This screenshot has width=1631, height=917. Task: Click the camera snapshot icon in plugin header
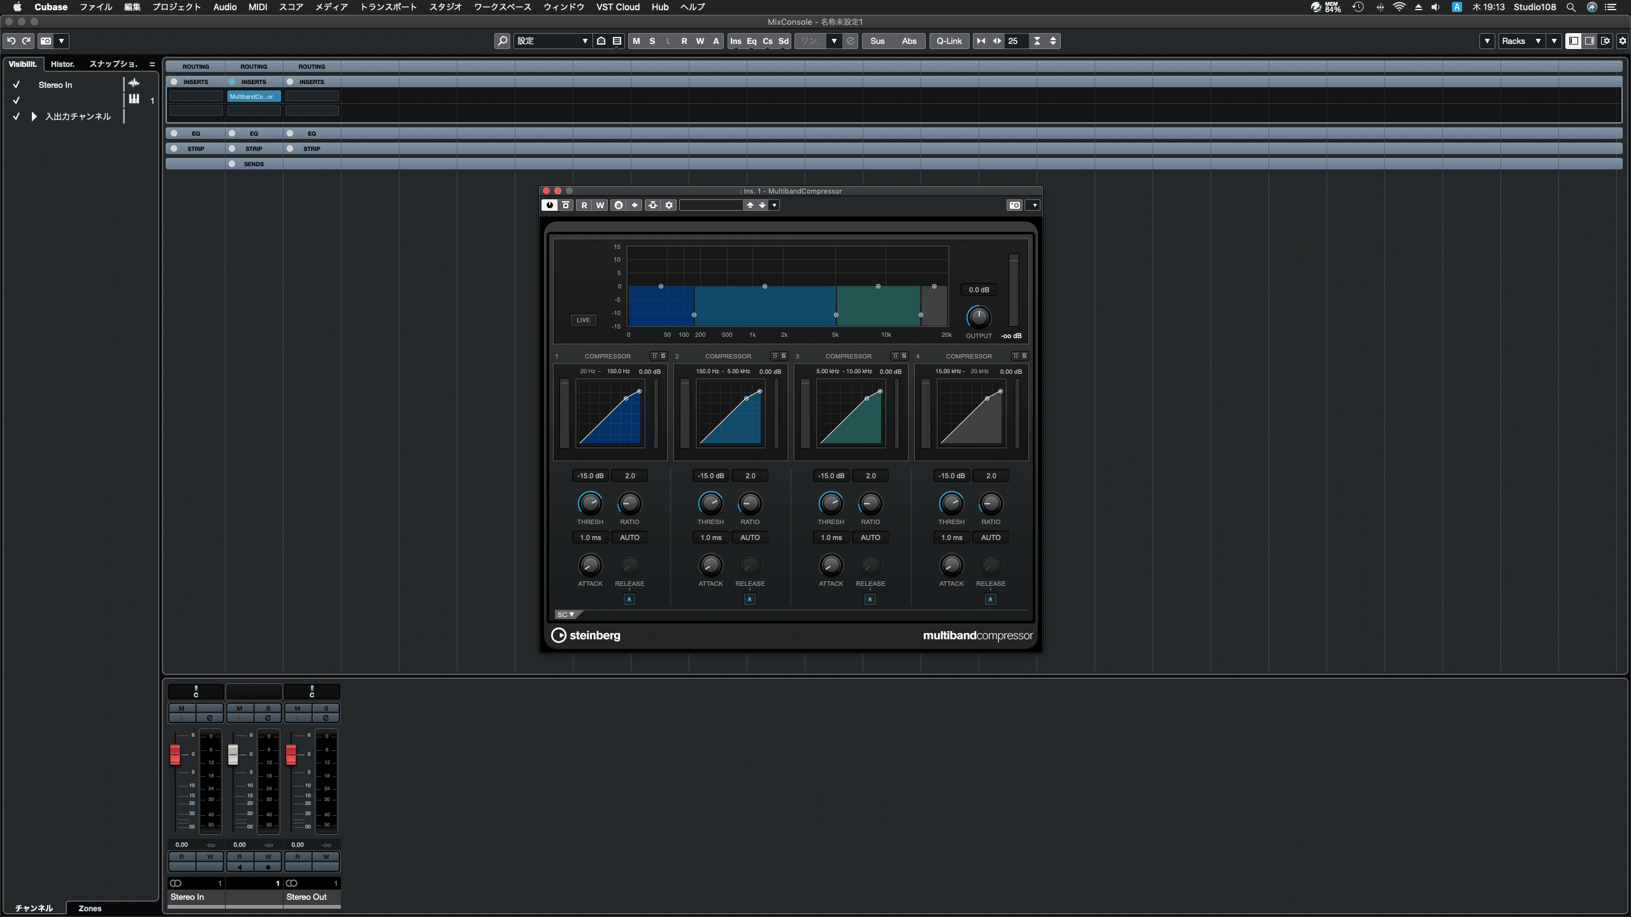tap(1014, 205)
